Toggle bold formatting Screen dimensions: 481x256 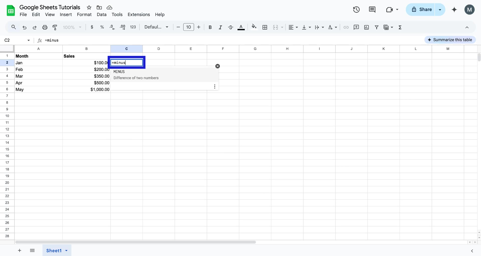point(210,27)
